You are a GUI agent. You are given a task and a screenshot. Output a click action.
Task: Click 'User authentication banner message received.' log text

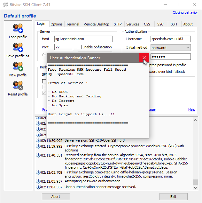pos(100,187)
